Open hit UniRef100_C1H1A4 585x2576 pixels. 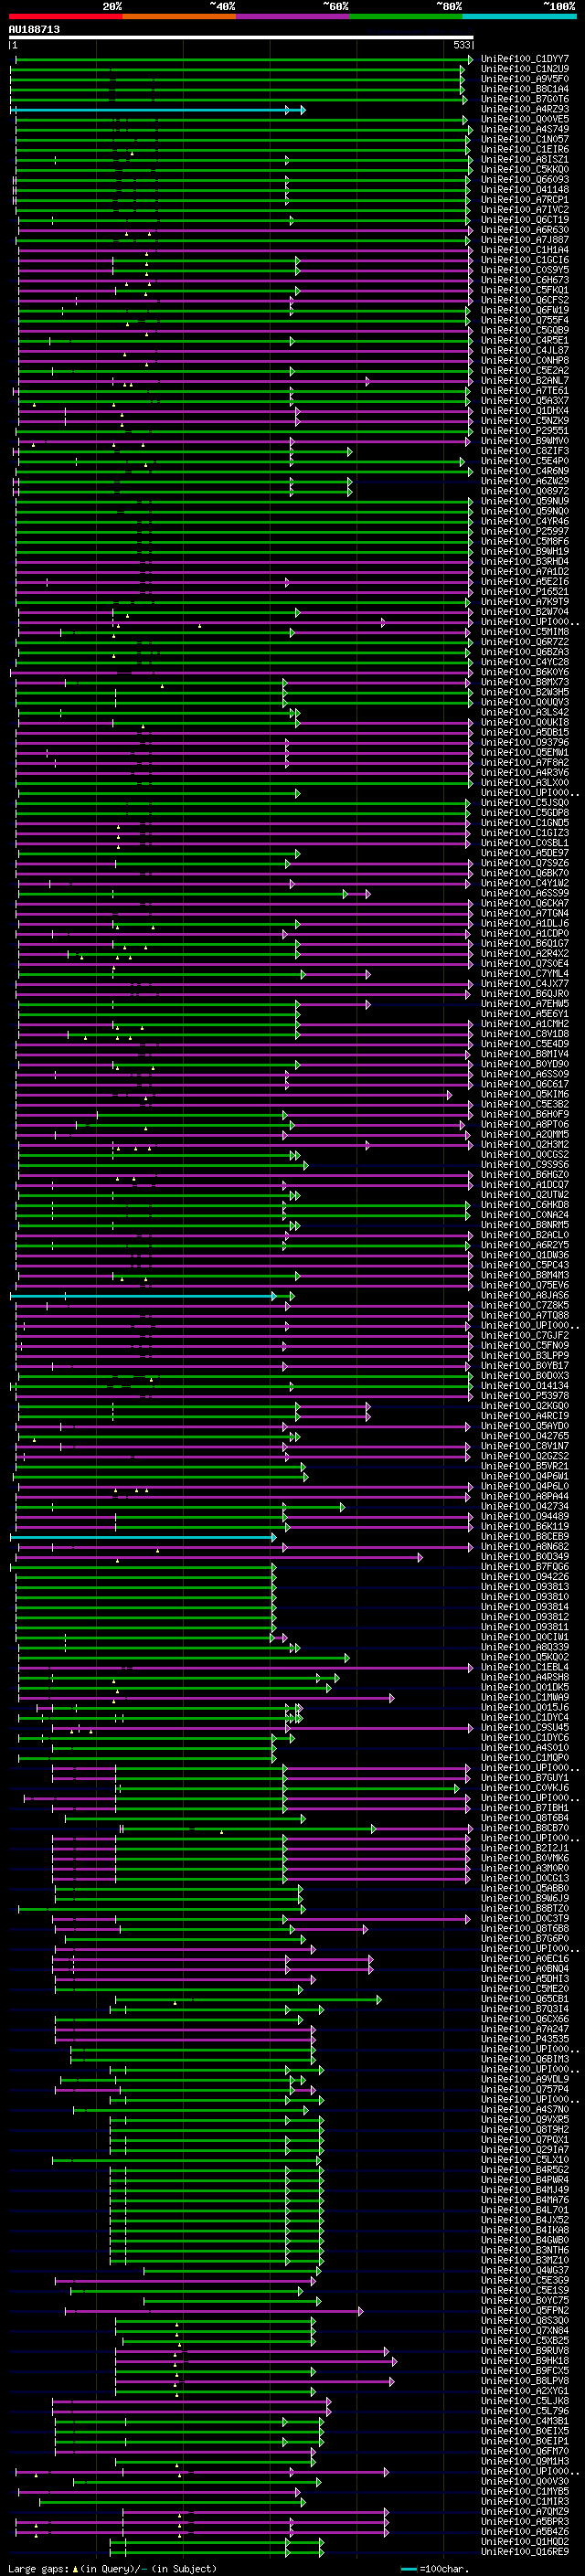point(525,250)
